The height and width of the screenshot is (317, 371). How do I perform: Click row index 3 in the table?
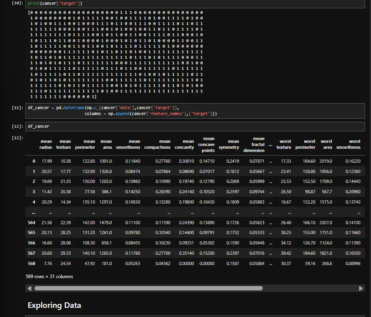click(x=34, y=192)
